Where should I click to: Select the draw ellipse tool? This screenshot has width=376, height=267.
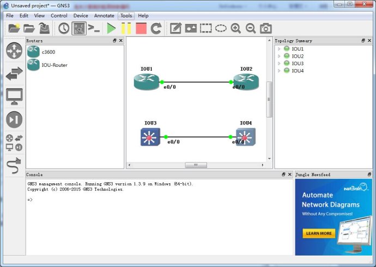pos(221,28)
